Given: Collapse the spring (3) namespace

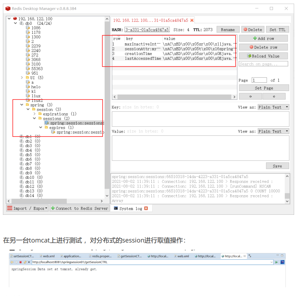Looking at the screenshot, I should pyautogui.click(x=22, y=105).
